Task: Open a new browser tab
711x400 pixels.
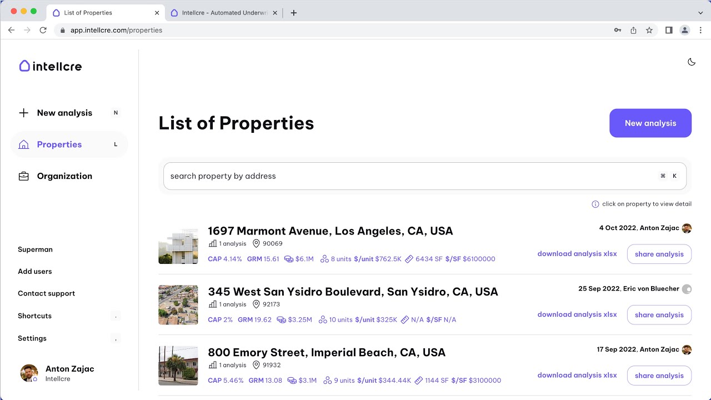Action: (294, 13)
